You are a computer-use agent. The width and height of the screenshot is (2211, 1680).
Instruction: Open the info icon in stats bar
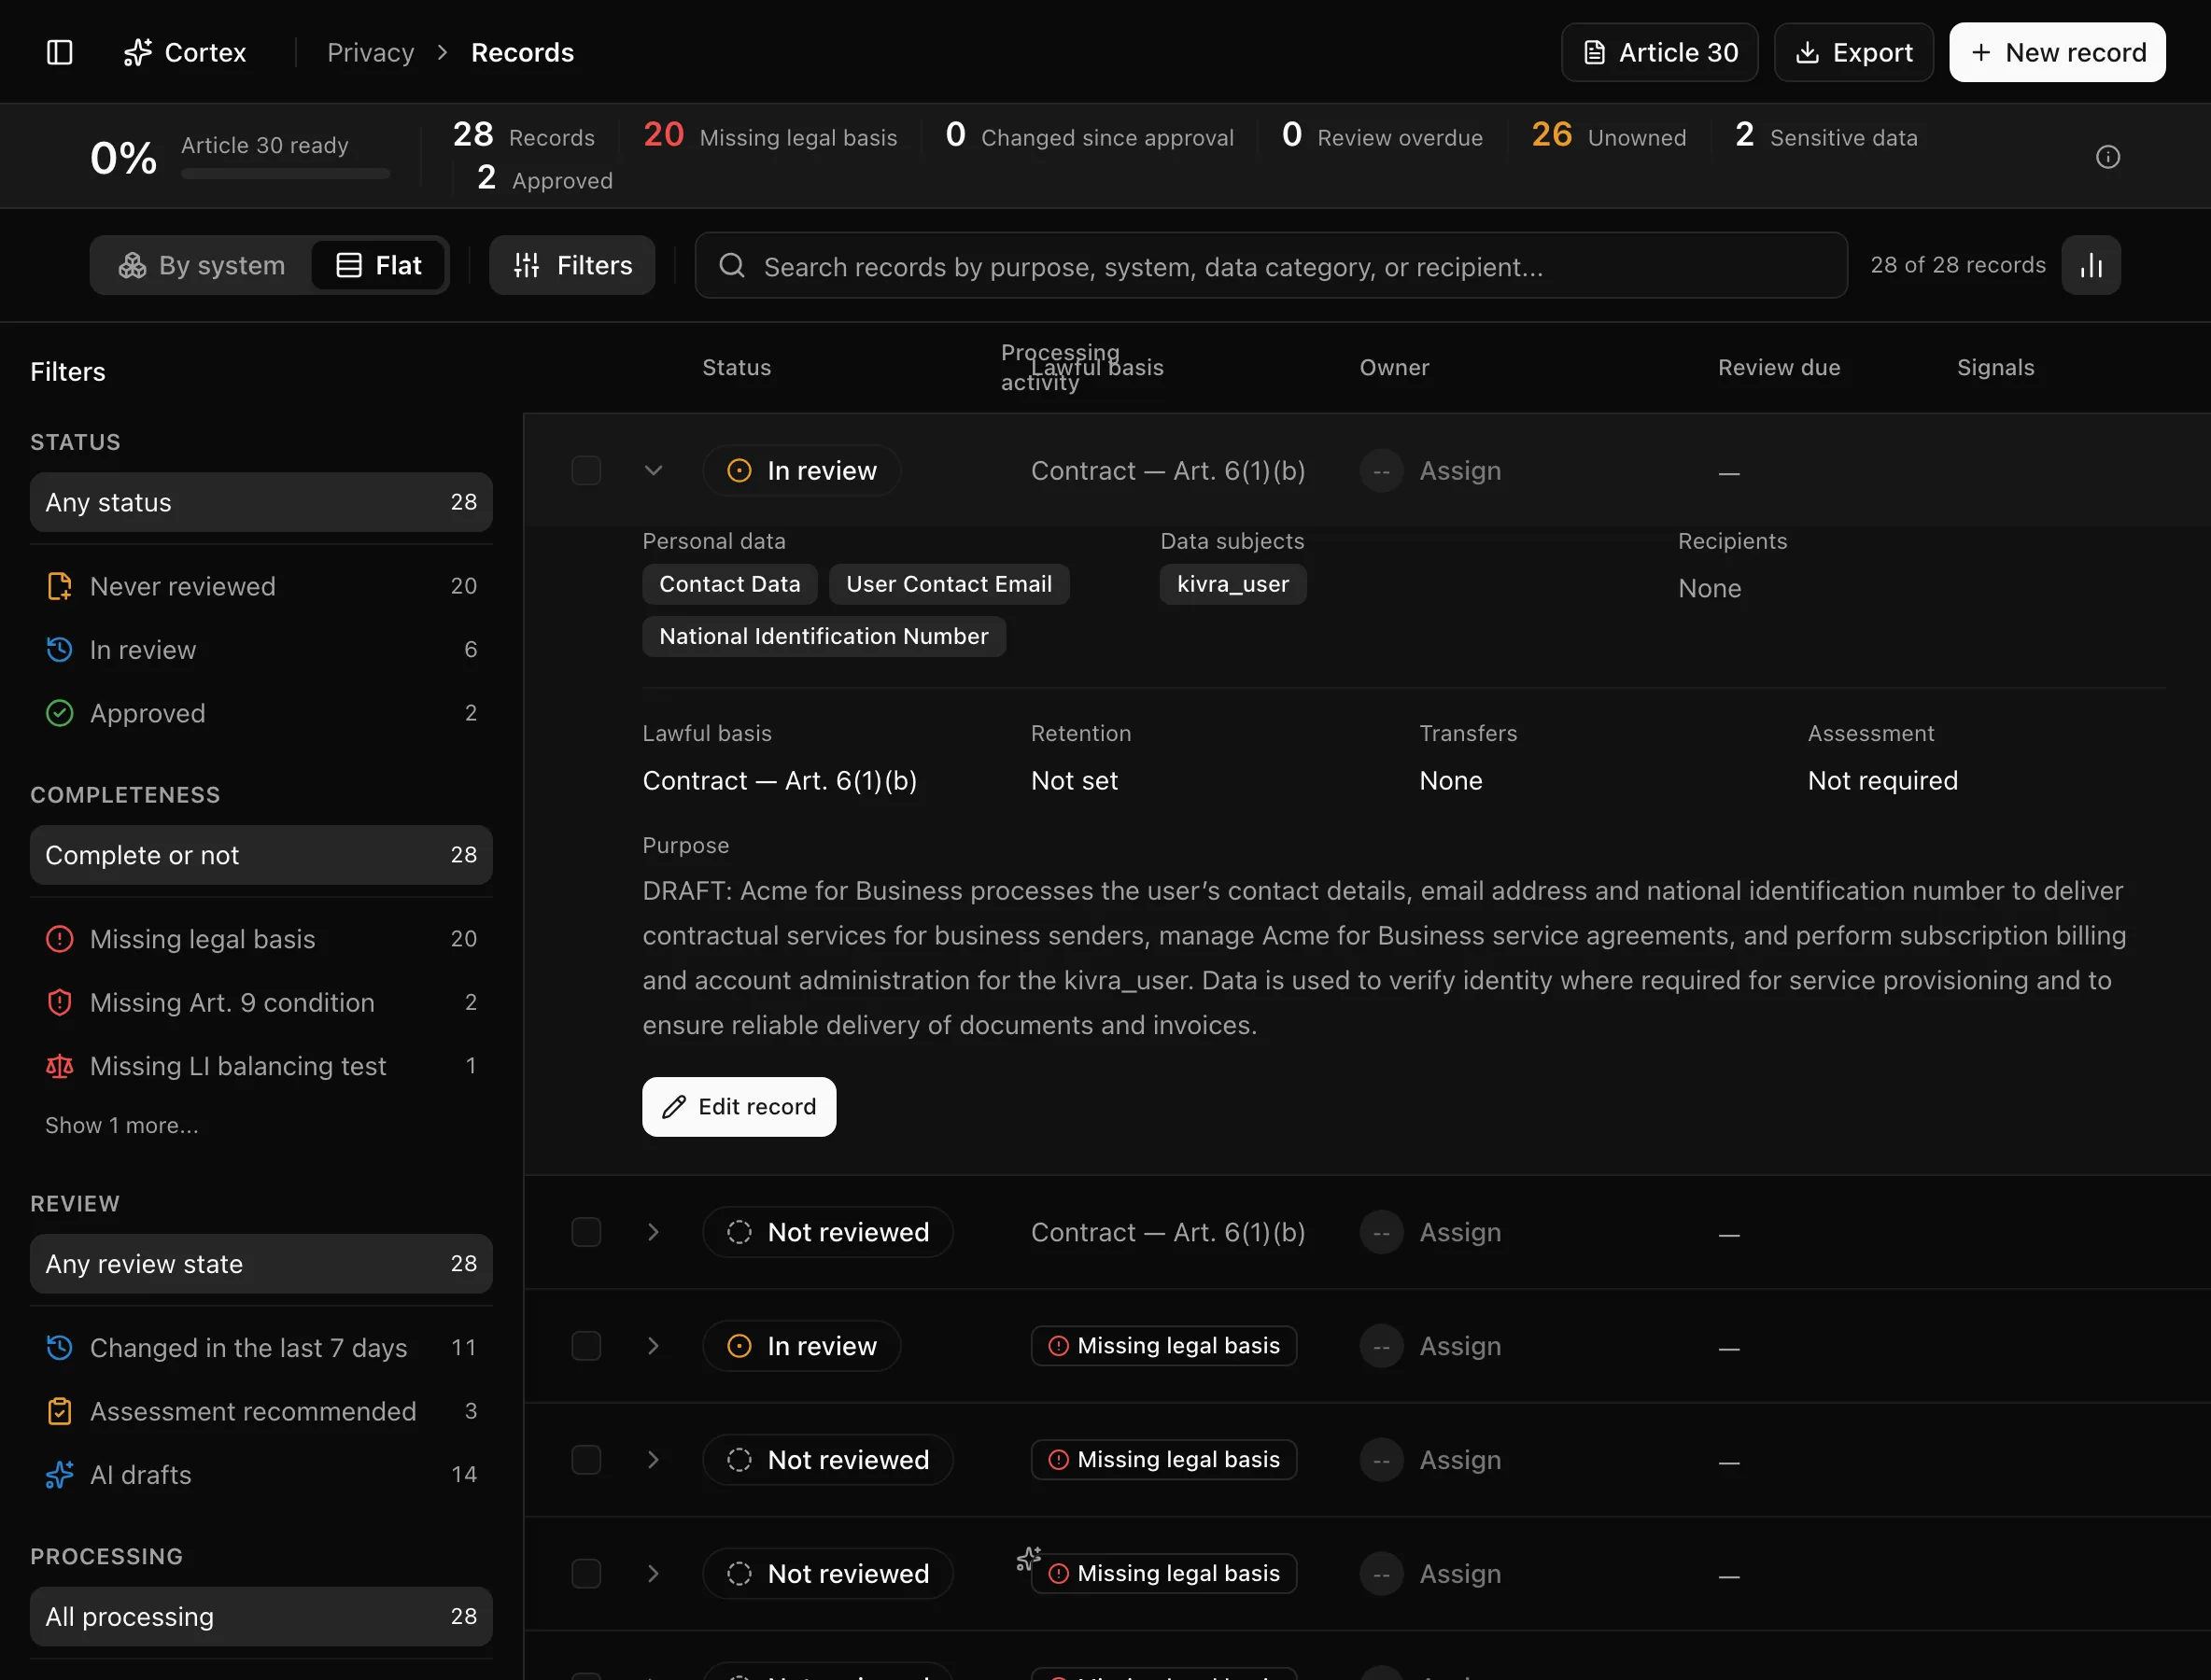pos(2108,157)
